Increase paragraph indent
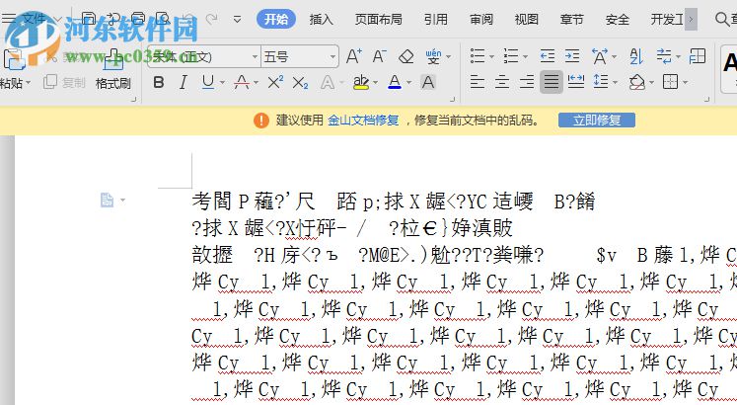Screen dimensions: 737x405 572,56
